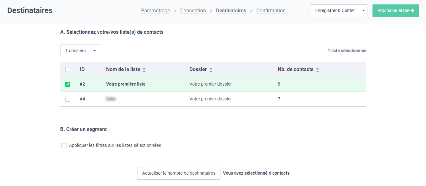Click the Destinataires page title

pos(30,10)
